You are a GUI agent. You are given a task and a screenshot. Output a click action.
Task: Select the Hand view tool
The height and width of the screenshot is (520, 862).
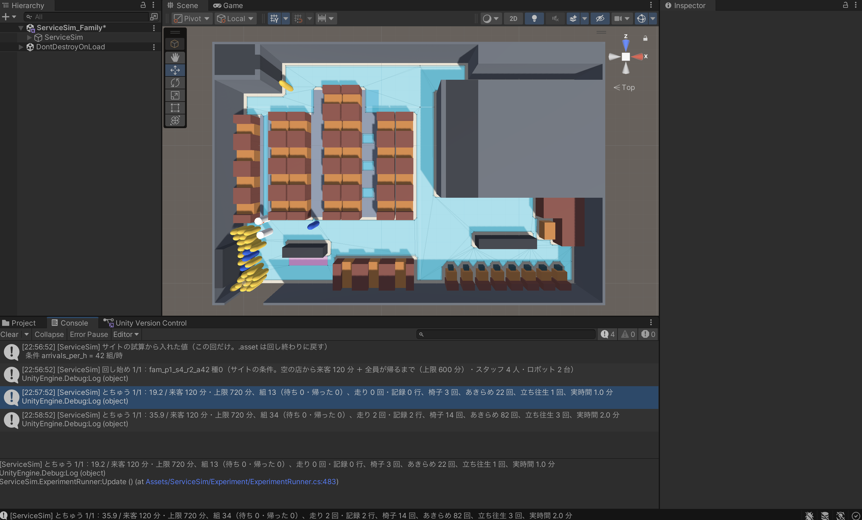coord(175,57)
